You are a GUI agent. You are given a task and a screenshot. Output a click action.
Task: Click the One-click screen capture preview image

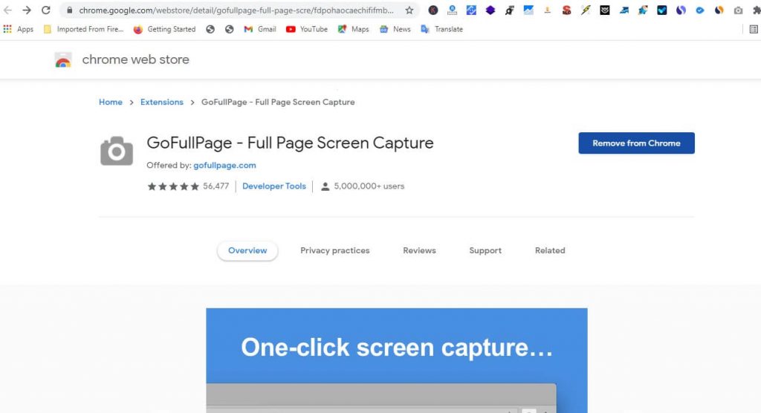(397, 360)
